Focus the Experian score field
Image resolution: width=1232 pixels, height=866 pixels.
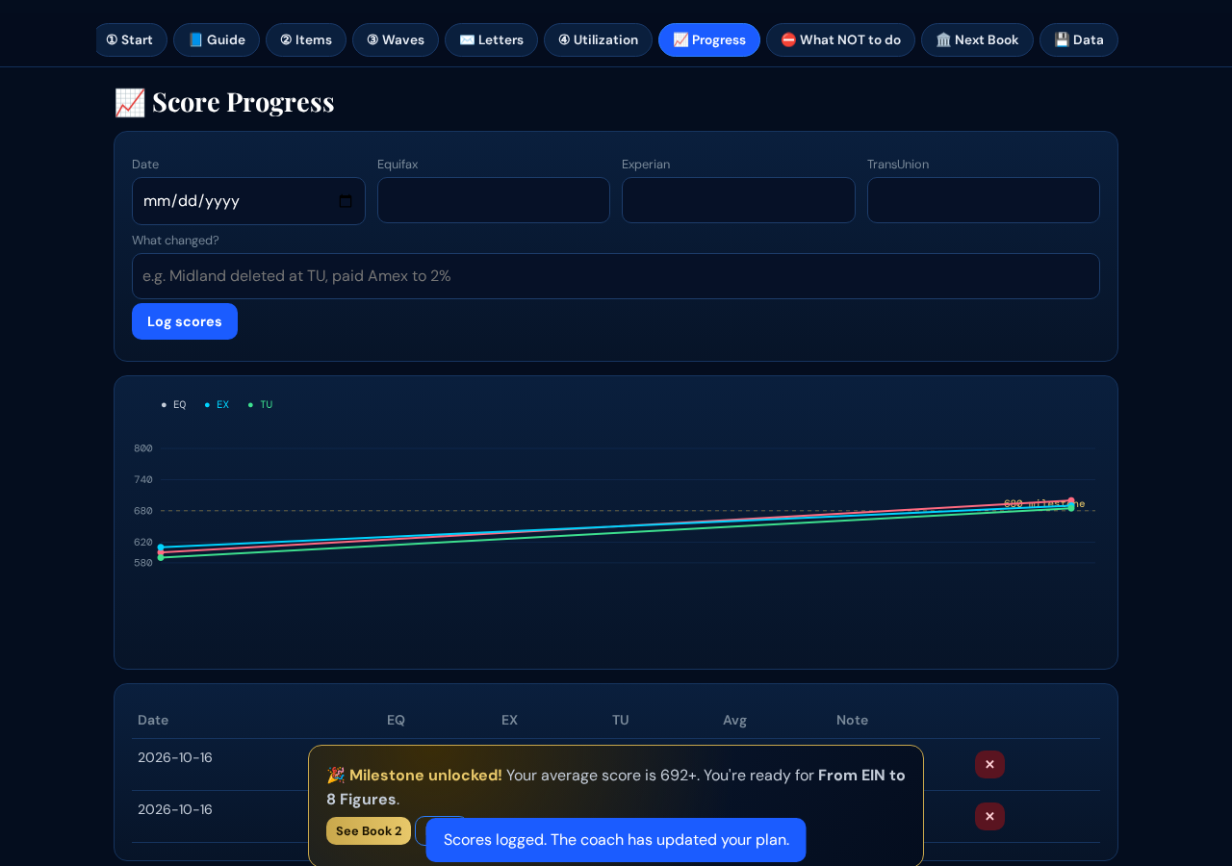(x=738, y=200)
